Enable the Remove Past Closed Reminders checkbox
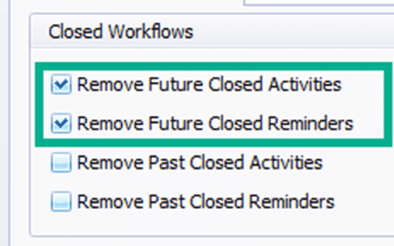The width and height of the screenshot is (394, 246). [x=61, y=201]
